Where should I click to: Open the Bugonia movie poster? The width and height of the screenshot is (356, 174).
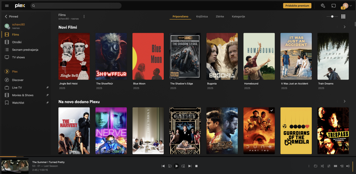pyautogui.click(x=222, y=56)
